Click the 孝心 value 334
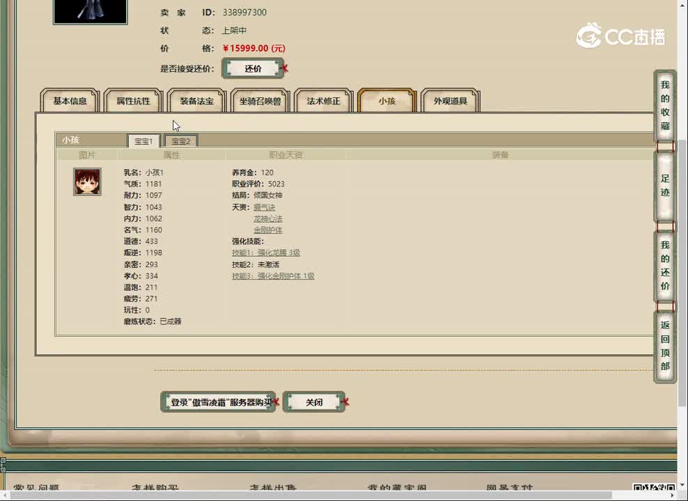Viewport: 688px width, 501px height. 151,276
